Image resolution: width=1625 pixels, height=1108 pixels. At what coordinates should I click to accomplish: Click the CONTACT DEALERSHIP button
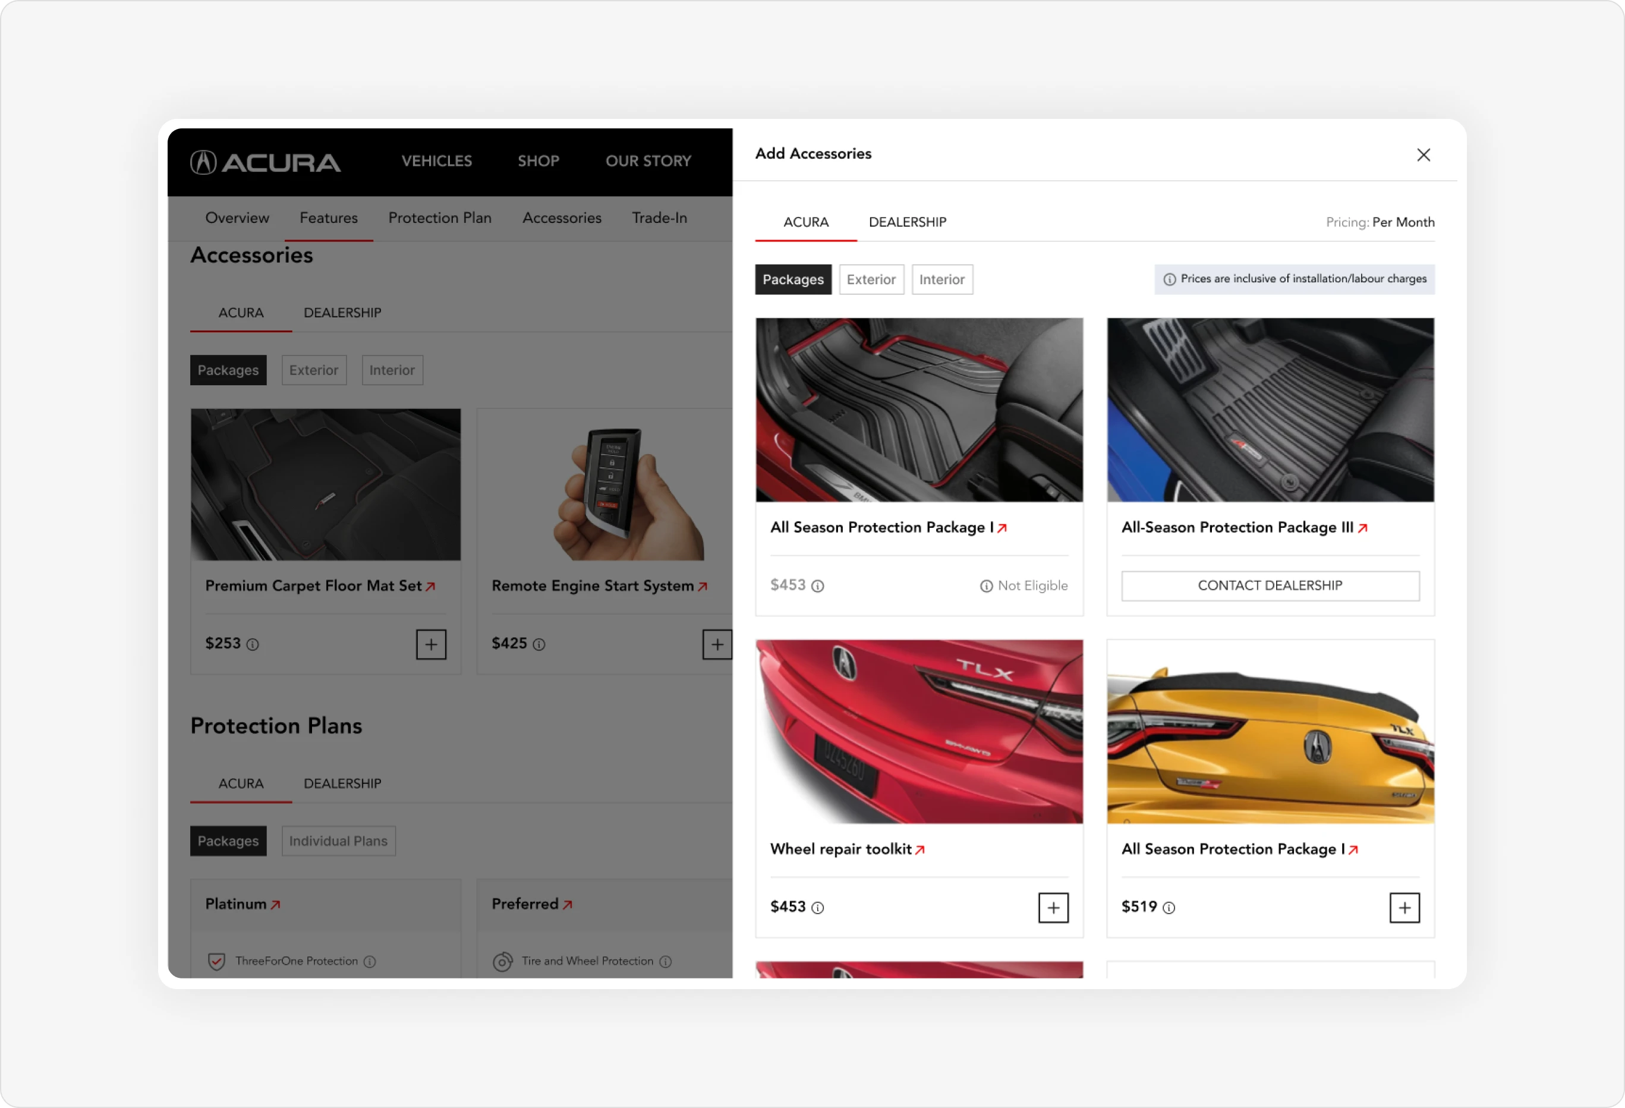(1270, 586)
